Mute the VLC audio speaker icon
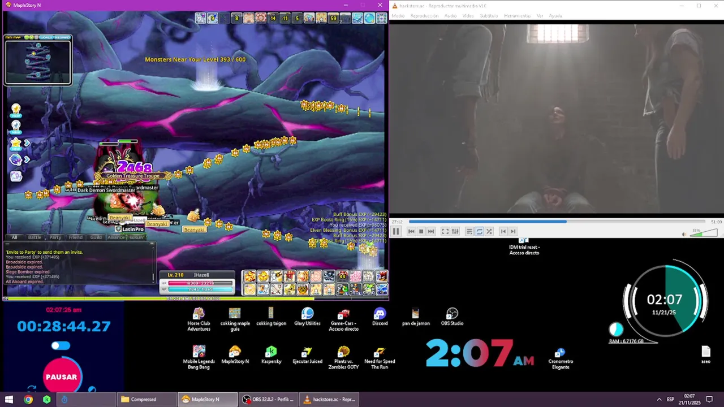This screenshot has height=407, width=724. click(x=684, y=234)
